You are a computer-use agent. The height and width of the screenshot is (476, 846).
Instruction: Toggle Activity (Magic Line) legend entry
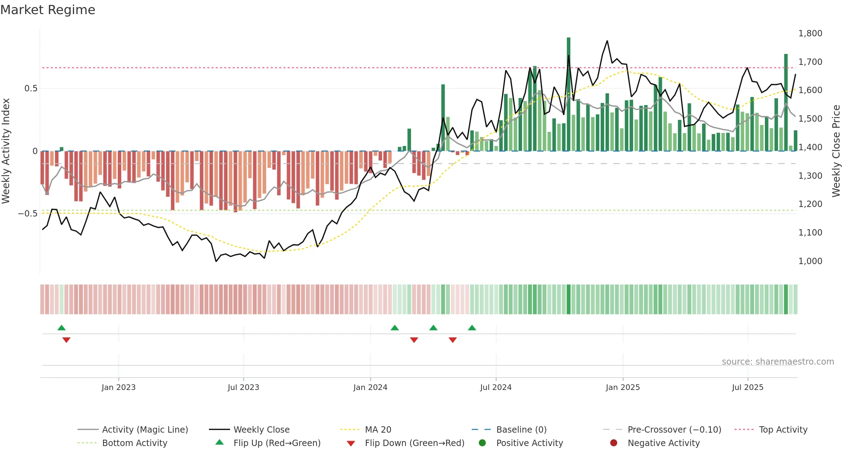[133, 429]
